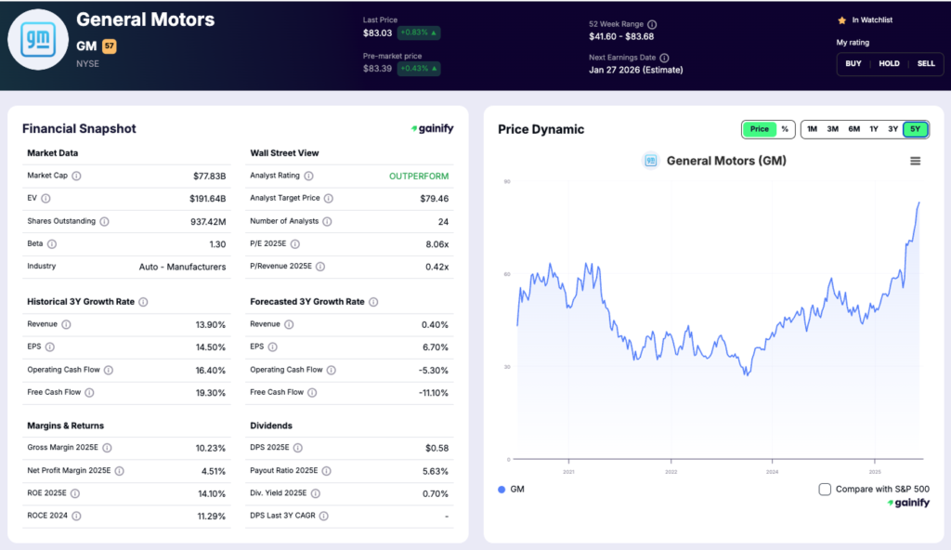Enable the Compare with S&P 500 checkbox
The image size is (951, 550).
(x=824, y=488)
